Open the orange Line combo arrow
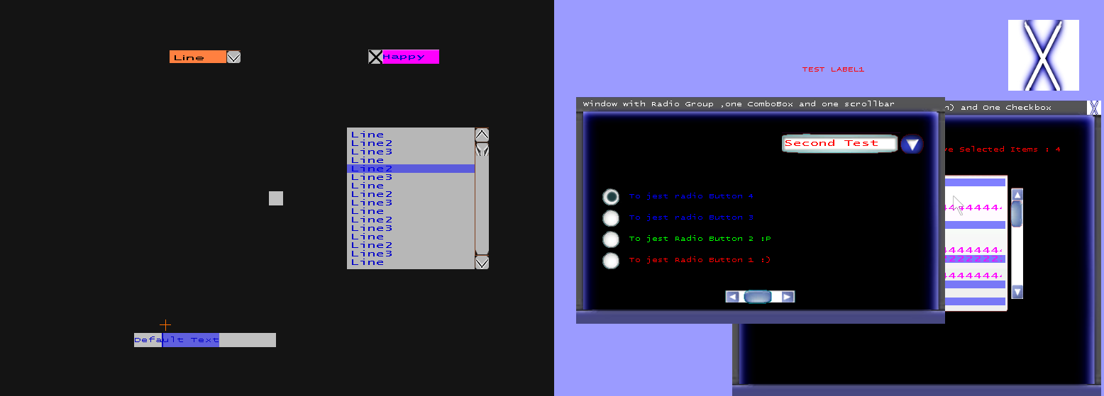The image size is (1104, 396). pyautogui.click(x=233, y=57)
